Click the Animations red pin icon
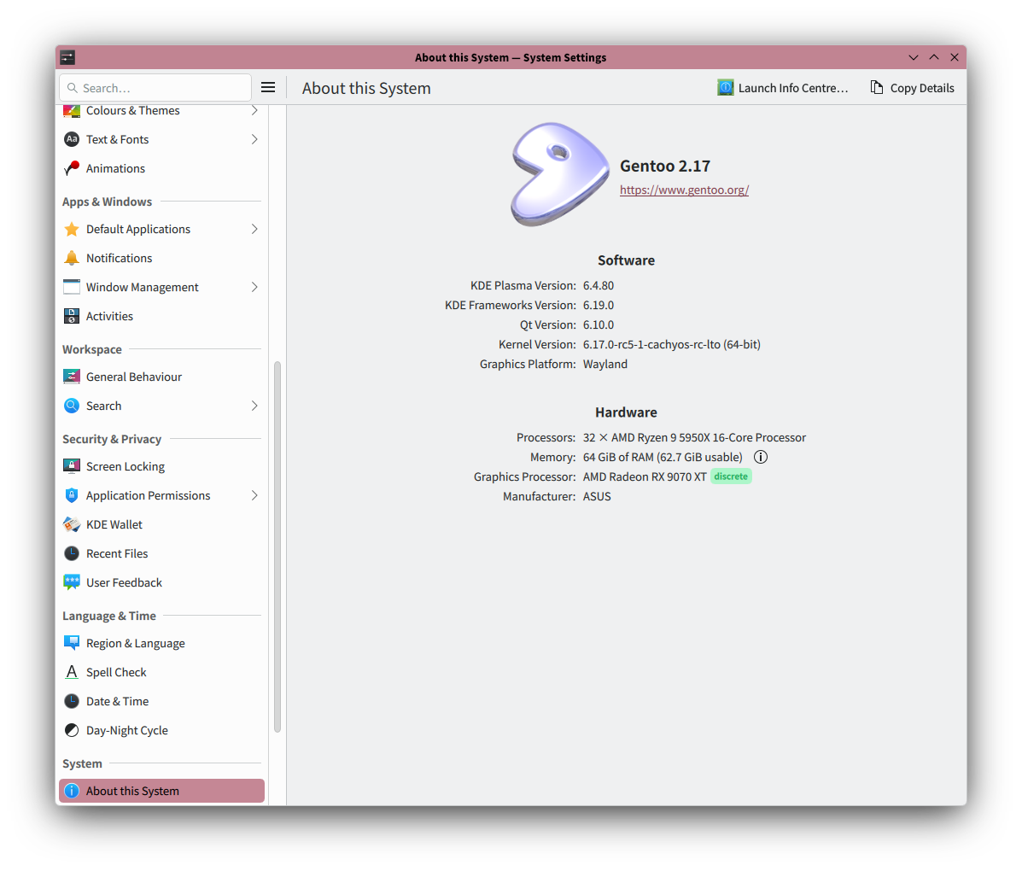 coord(72,168)
